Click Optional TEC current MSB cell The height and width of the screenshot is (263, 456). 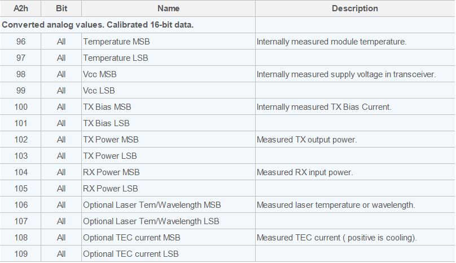click(x=131, y=238)
